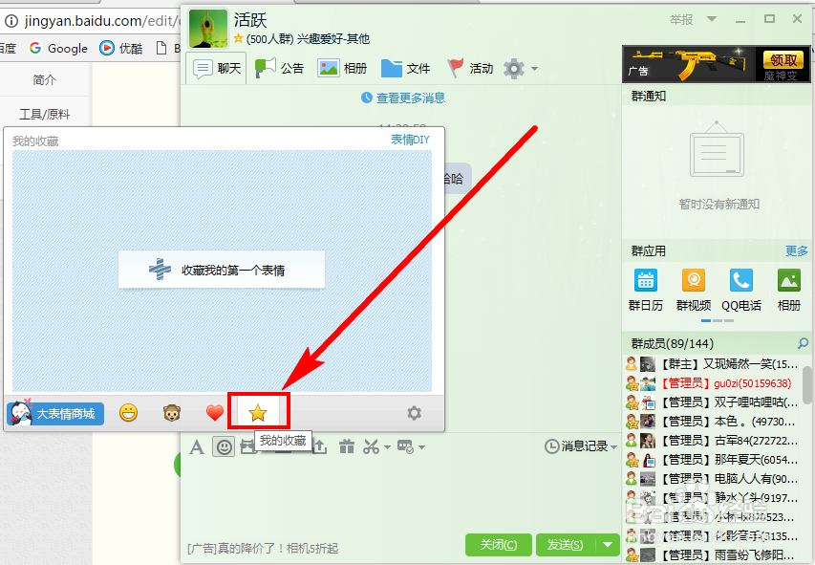This screenshot has width=815, height=565.
Task: Click the heart emoticon category icon
Action: click(213, 413)
